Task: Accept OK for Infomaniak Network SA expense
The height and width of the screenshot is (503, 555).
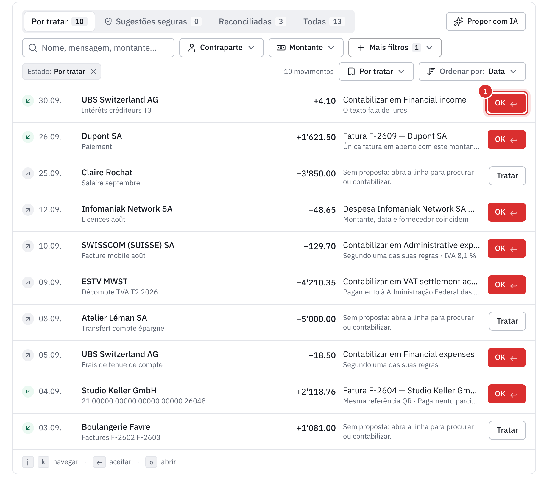Action: (506, 212)
